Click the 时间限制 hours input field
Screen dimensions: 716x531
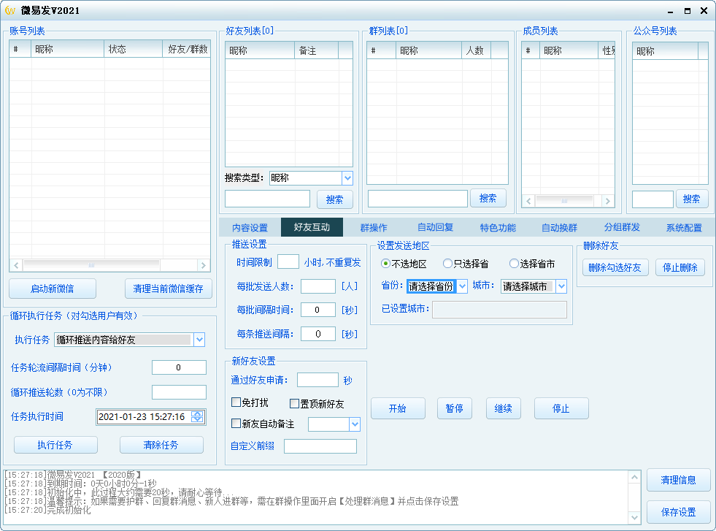(288, 261)
